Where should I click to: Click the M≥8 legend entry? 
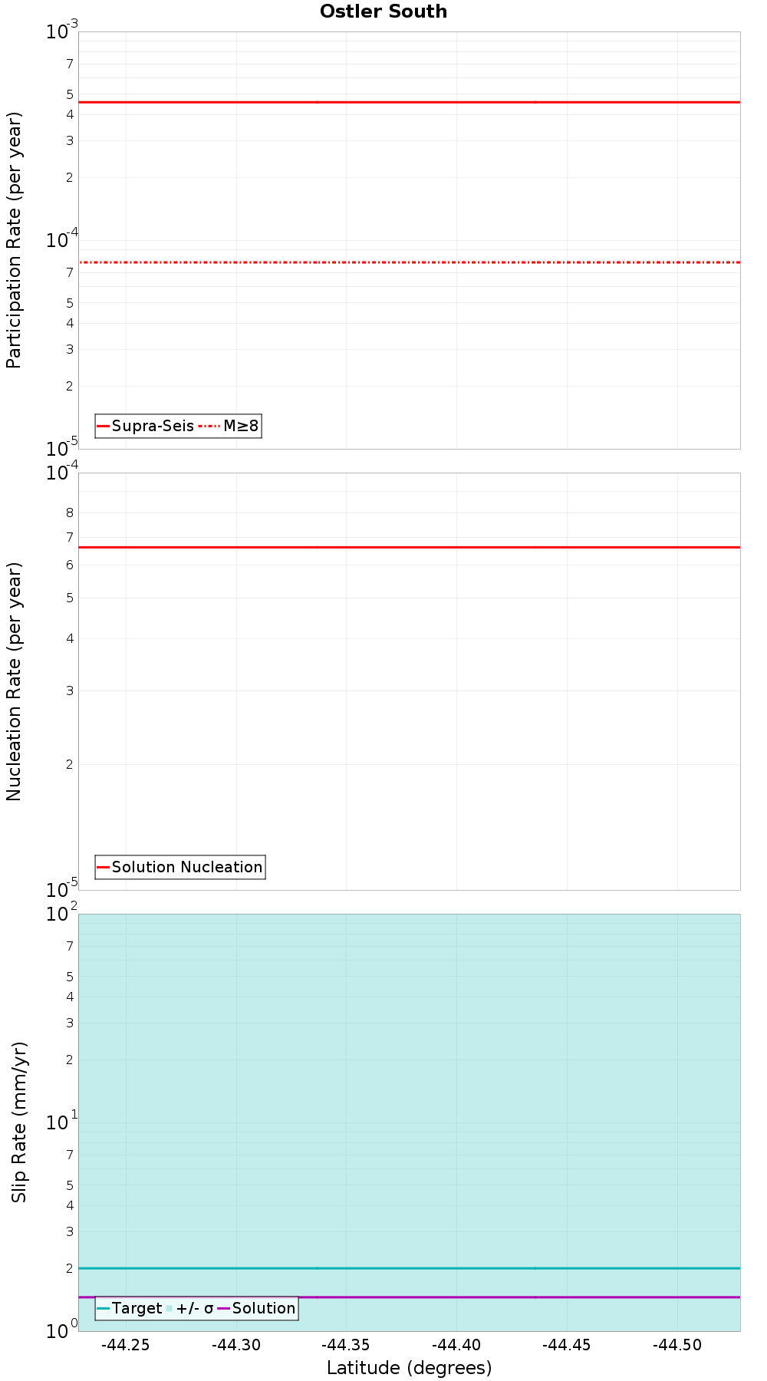[229, 426]
